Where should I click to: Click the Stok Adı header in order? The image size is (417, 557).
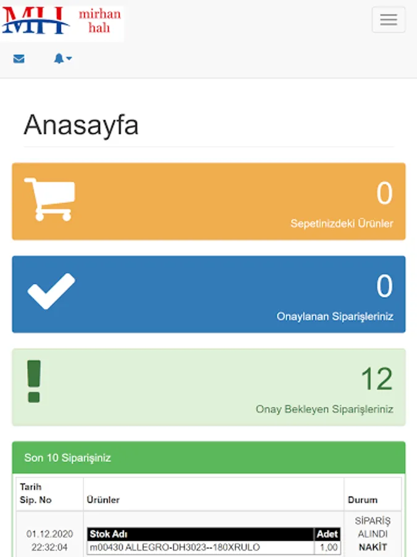pyautogui.click(x=109, y=534)
